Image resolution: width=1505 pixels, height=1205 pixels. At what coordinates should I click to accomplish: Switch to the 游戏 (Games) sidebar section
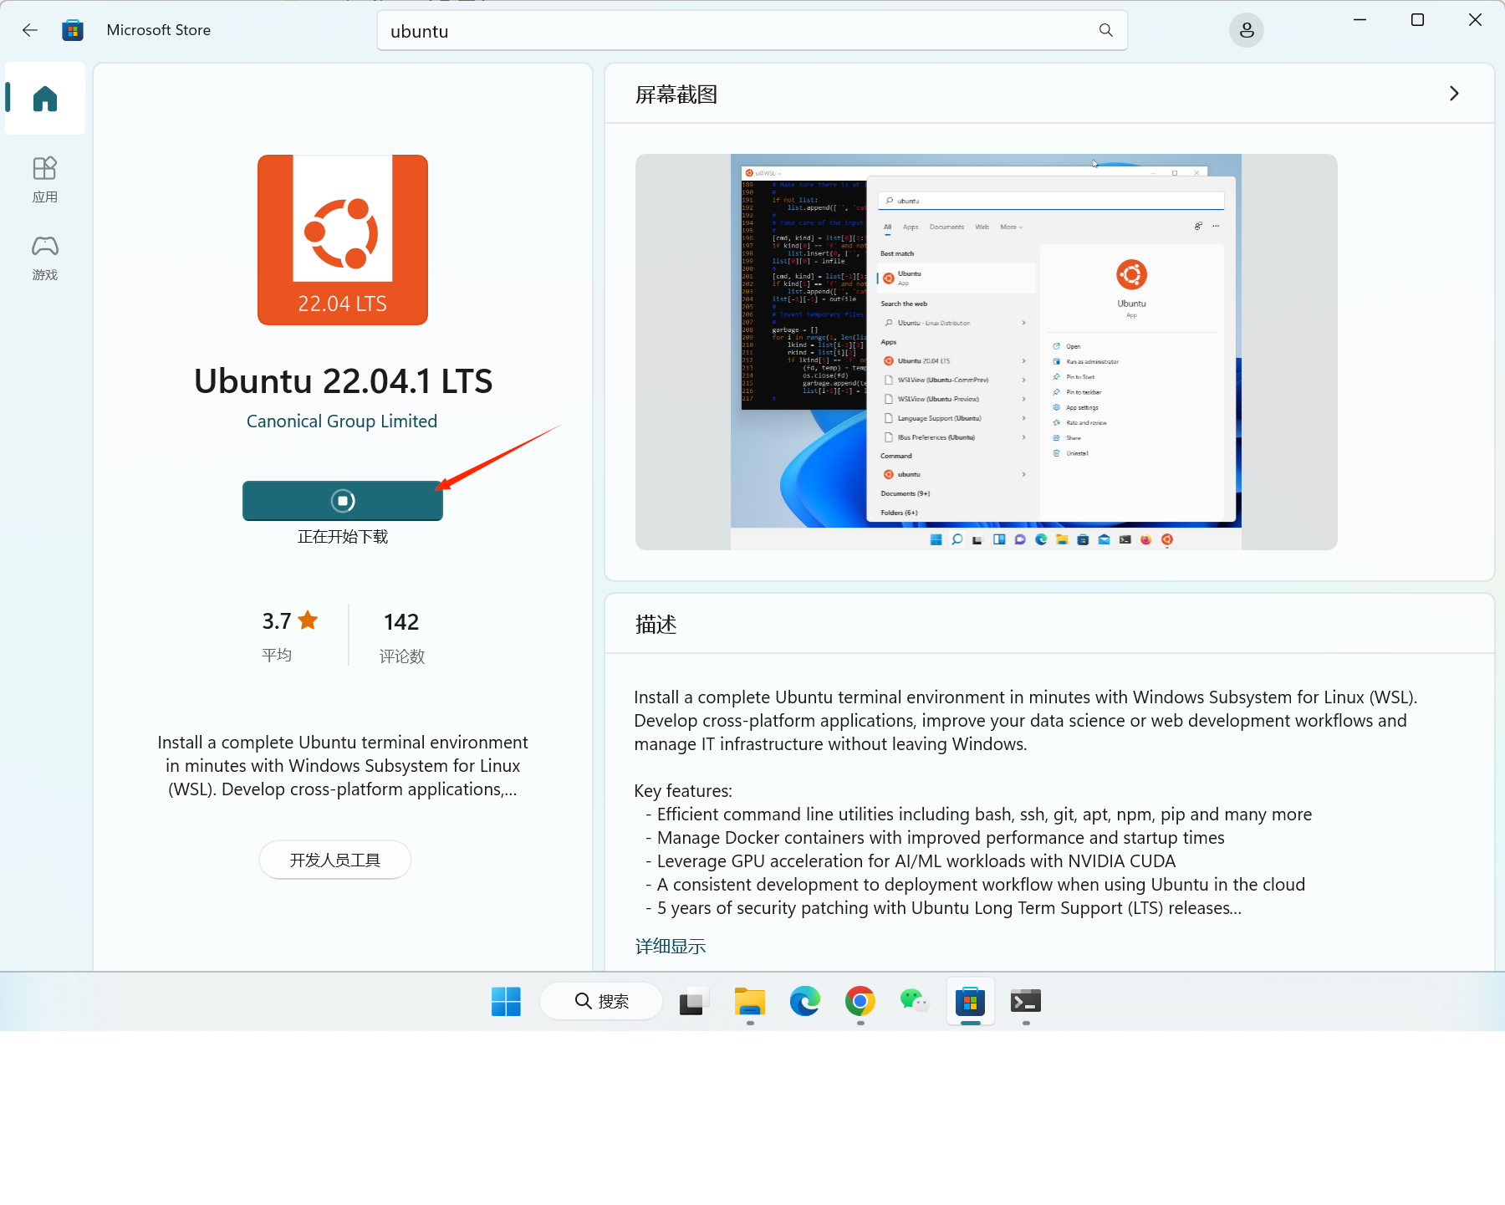pos(45,257)
